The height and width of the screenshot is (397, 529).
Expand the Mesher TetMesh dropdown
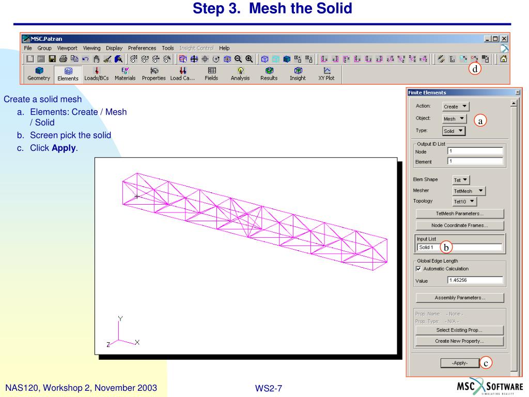(x=469, y=191)
